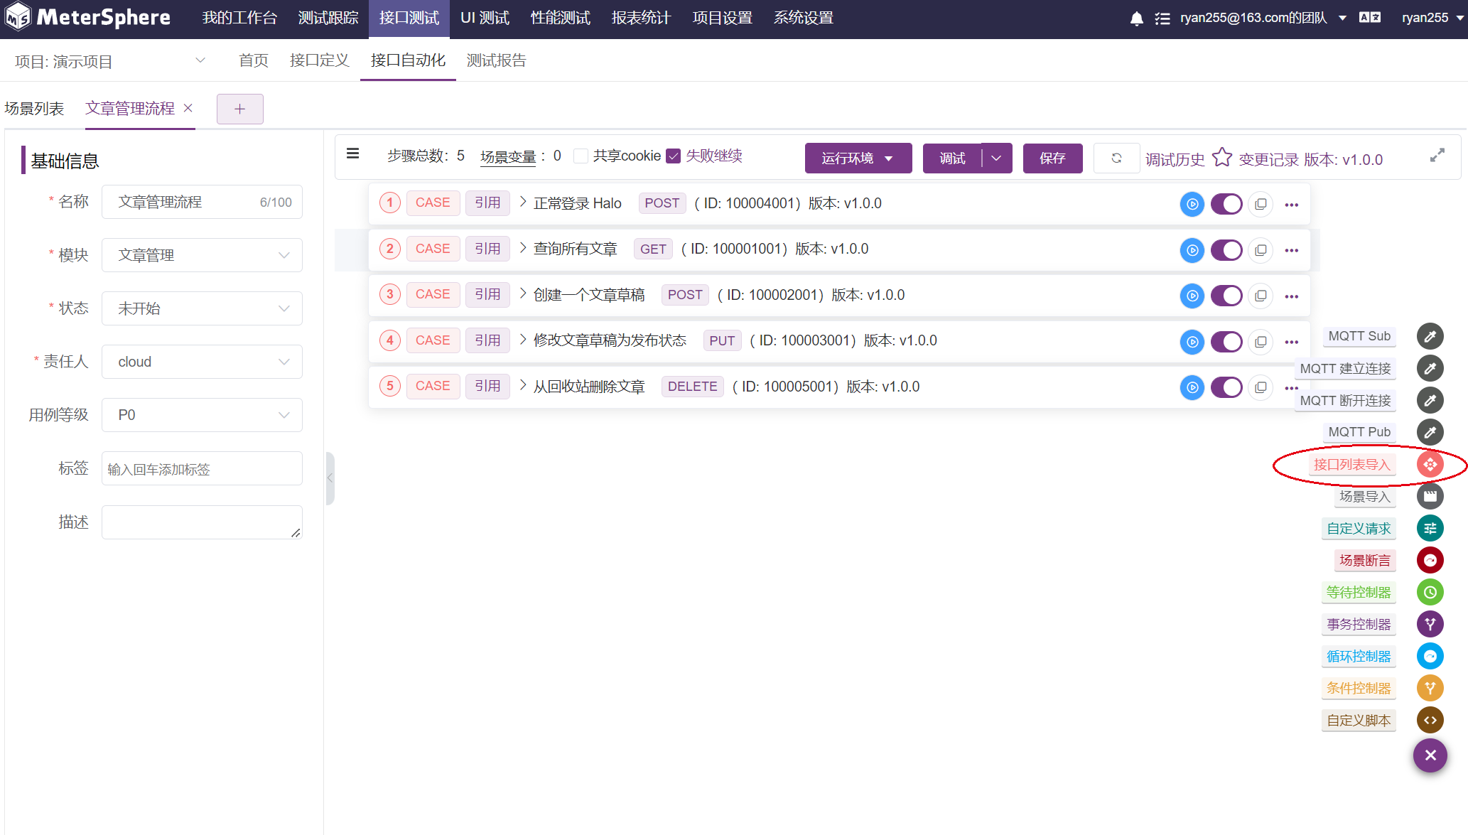Copy the 查询所有文章 step

tap(1261, 250)
